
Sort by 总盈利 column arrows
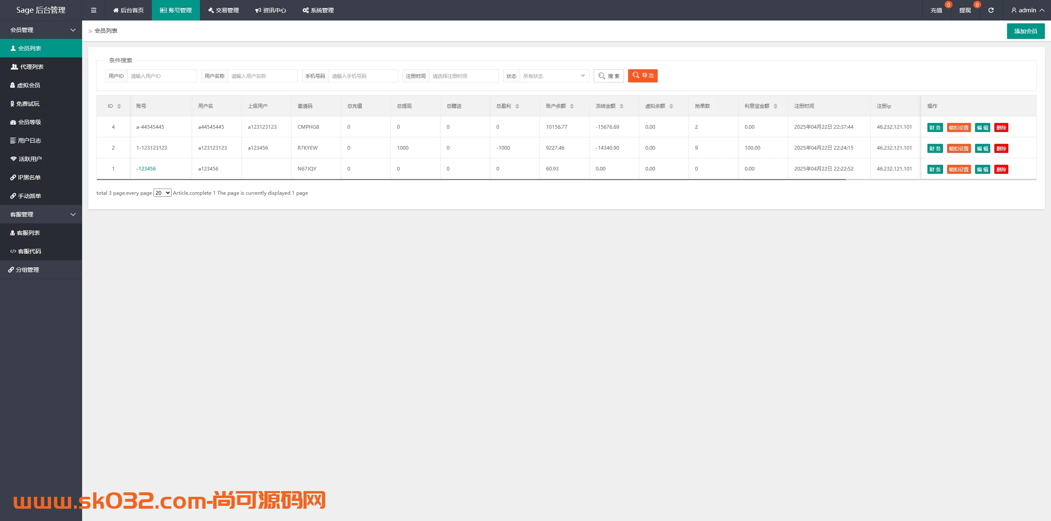[x=517, y=106]
